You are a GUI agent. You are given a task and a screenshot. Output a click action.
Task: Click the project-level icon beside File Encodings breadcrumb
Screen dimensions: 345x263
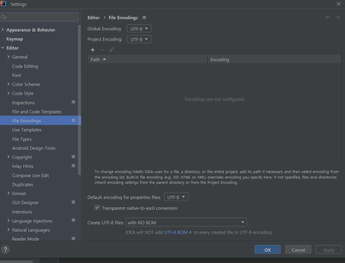click(x=144, y=18)
